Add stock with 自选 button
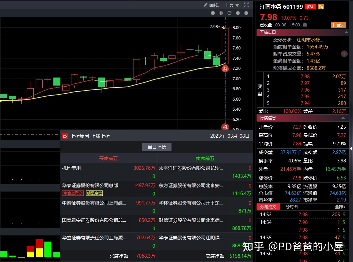This screenshot has width=353, height=262. [338, 25]
